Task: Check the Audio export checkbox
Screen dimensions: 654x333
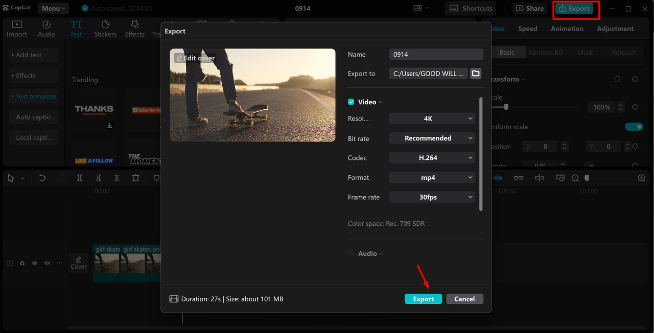Action: point(351,253)
